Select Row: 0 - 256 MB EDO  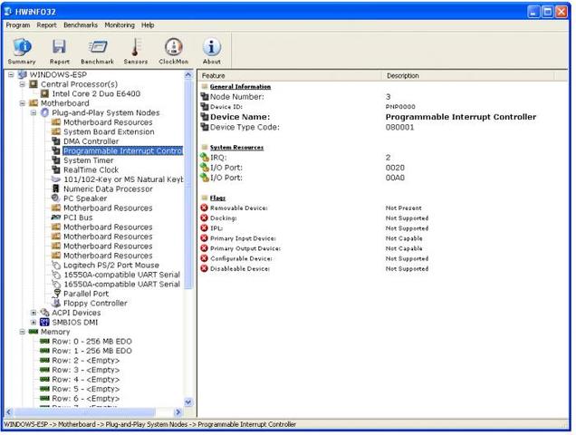pos(91,342)
